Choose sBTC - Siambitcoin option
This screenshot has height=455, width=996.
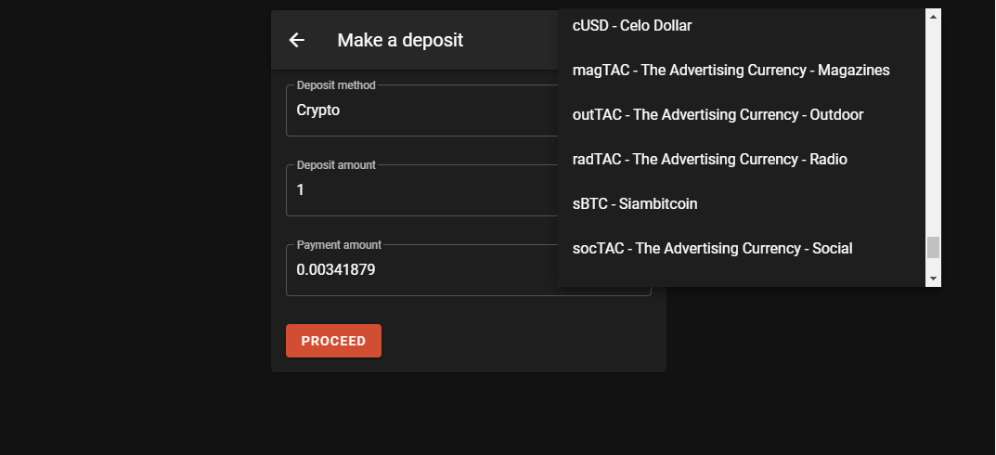[742, 203]
